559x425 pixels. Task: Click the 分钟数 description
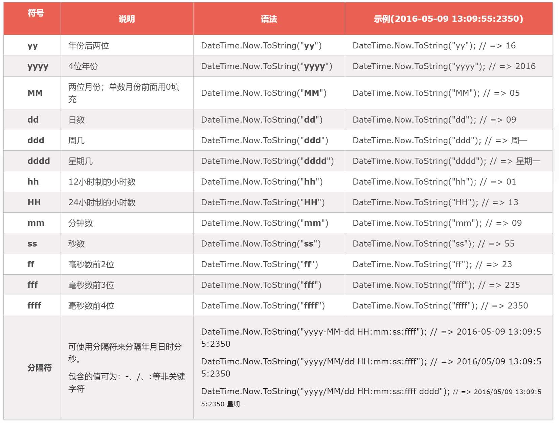click(81, 223)
